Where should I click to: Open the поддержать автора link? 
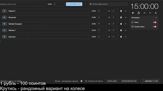point(70,81)
